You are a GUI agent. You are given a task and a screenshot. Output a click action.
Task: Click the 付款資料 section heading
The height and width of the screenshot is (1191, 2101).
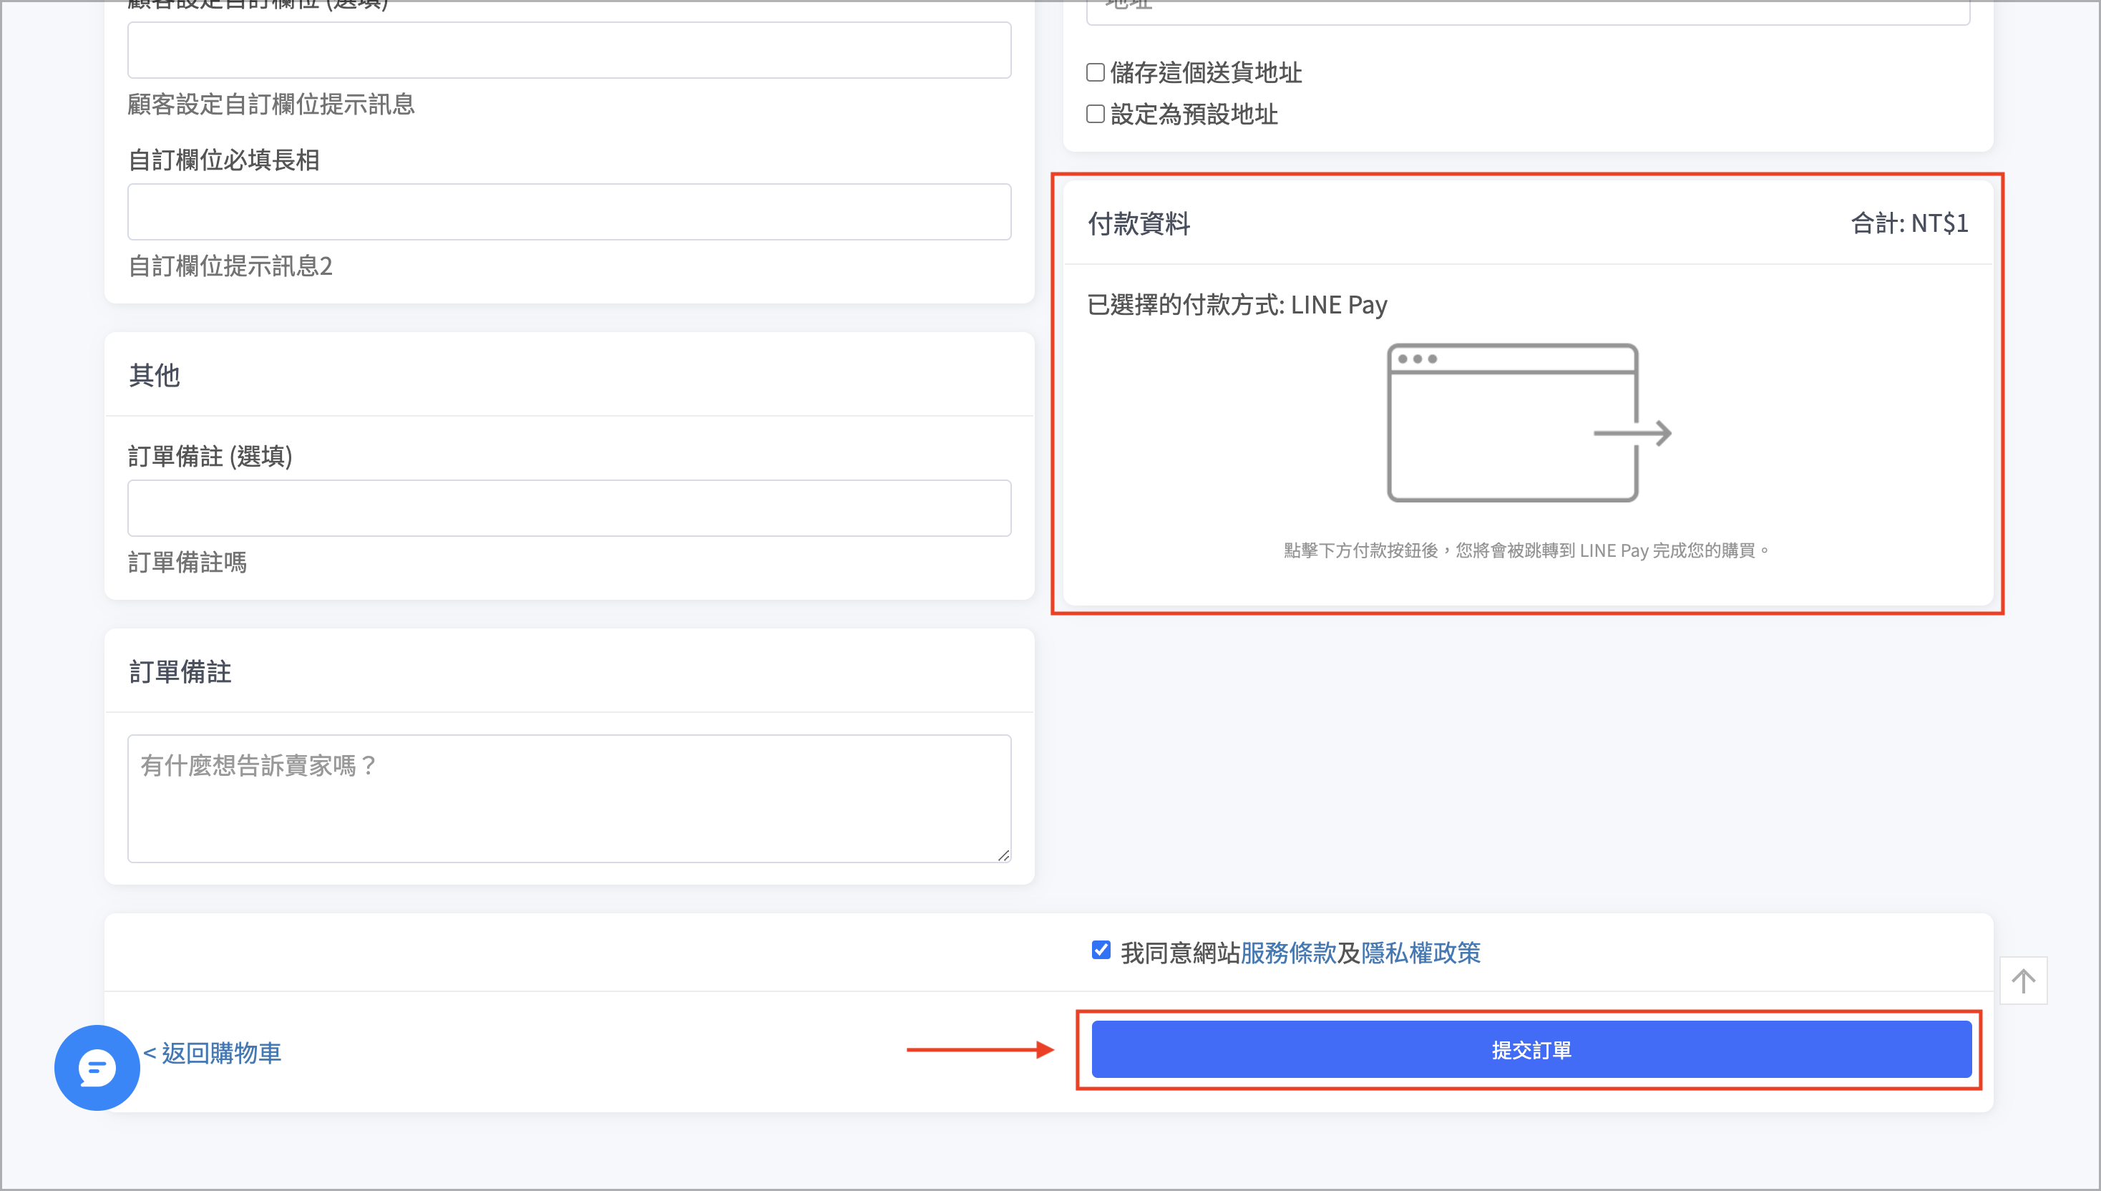point(1139,223)
